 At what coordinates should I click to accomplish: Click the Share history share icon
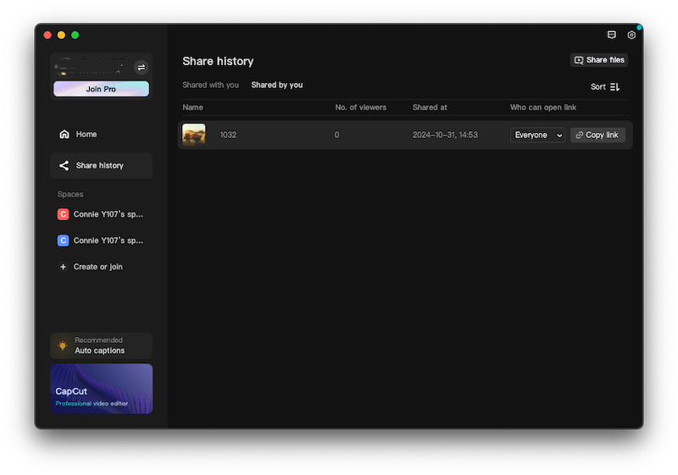pyautogui.click(x=64, y=166)
